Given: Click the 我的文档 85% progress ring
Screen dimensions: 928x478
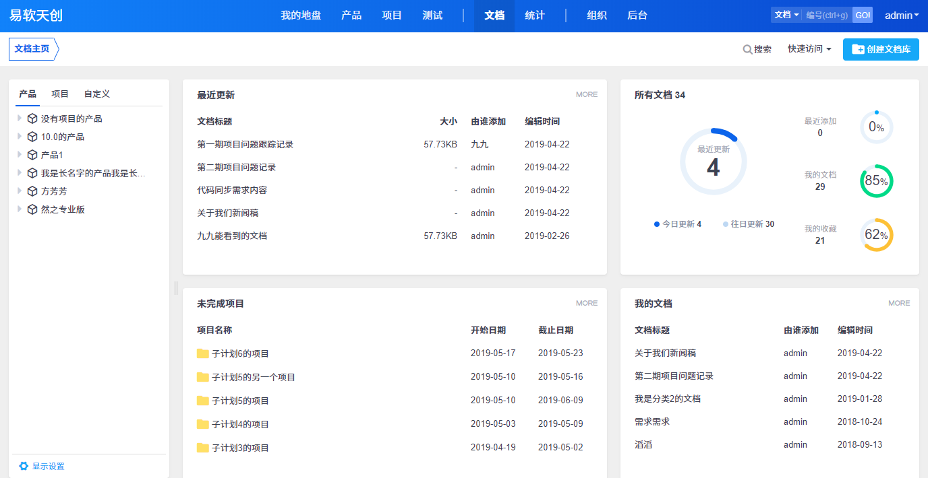Looking at the screenshot, I should (x=876, y=181).
